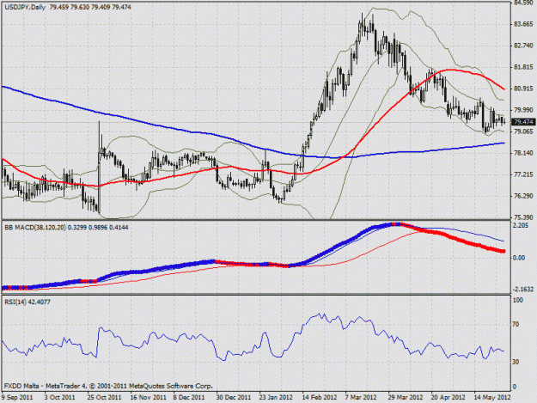Click RSI scale level 70

pos(517,324)
